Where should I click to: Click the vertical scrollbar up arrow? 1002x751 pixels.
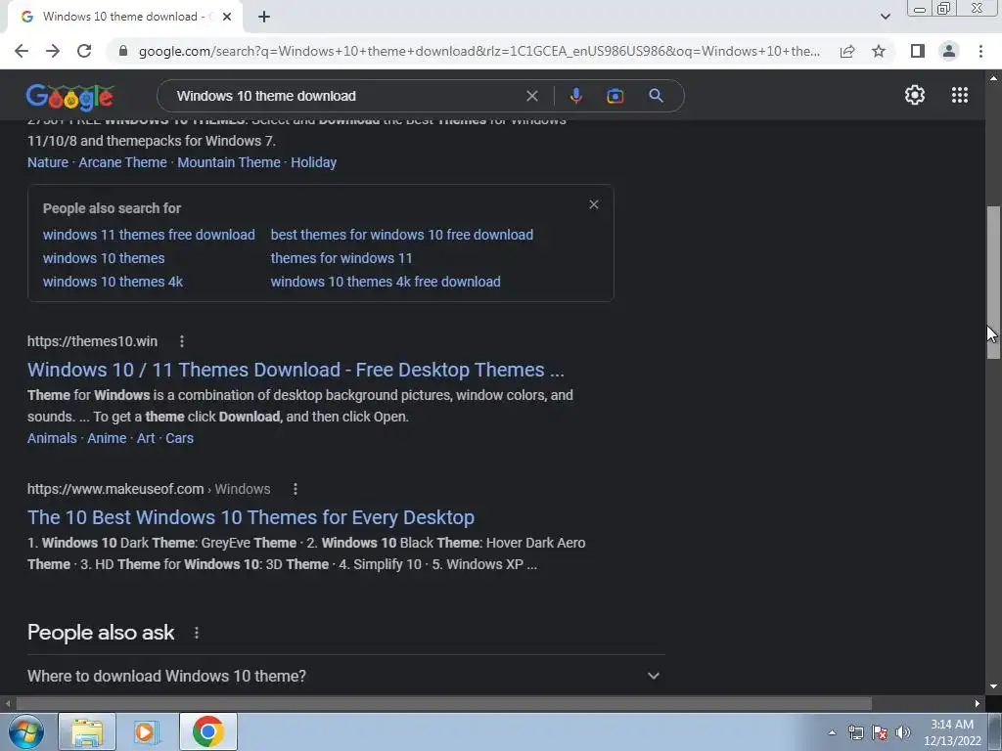click(993, 78)
